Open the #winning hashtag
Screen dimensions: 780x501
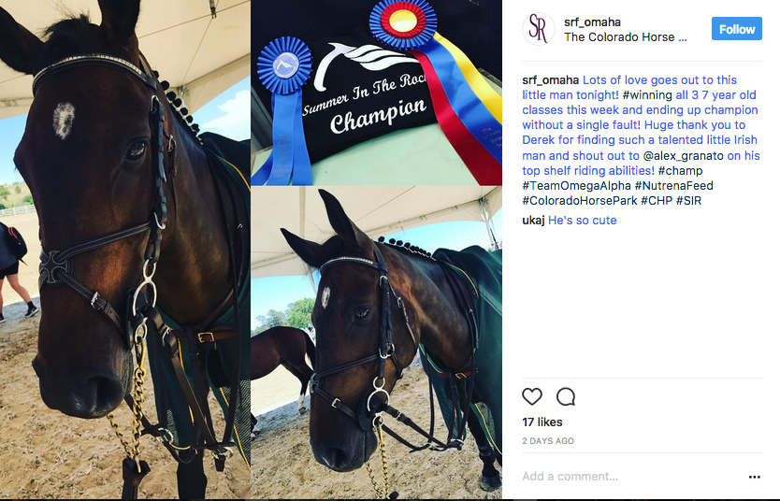[x=646, y=95]
